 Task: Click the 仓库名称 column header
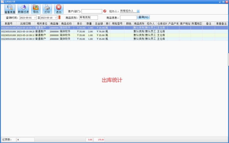[162, 24]
